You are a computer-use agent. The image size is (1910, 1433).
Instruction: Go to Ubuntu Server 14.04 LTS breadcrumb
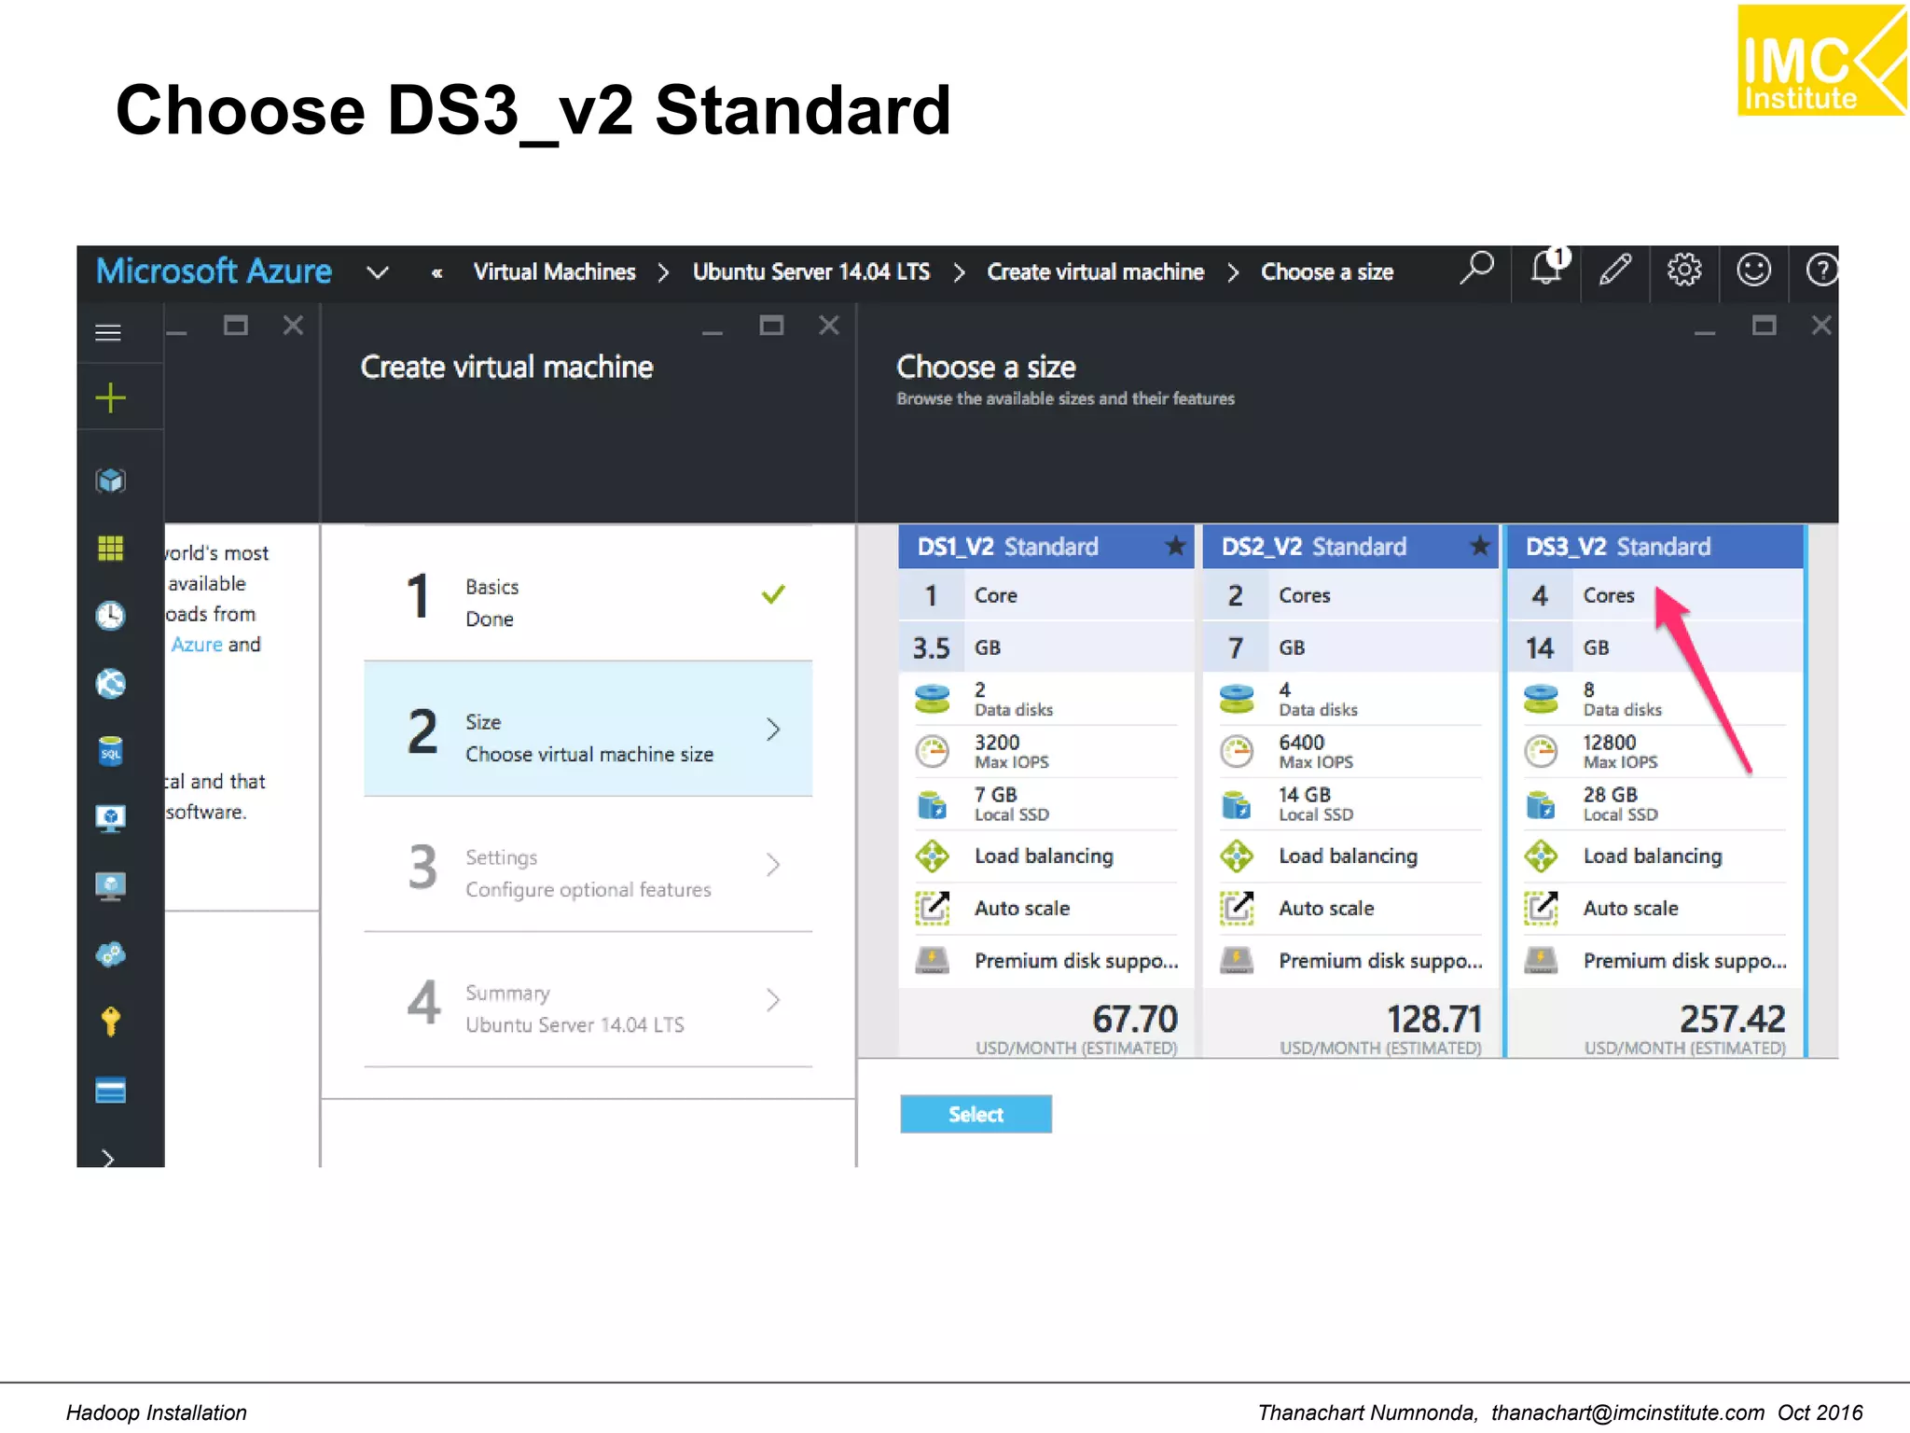pos(811,271)
